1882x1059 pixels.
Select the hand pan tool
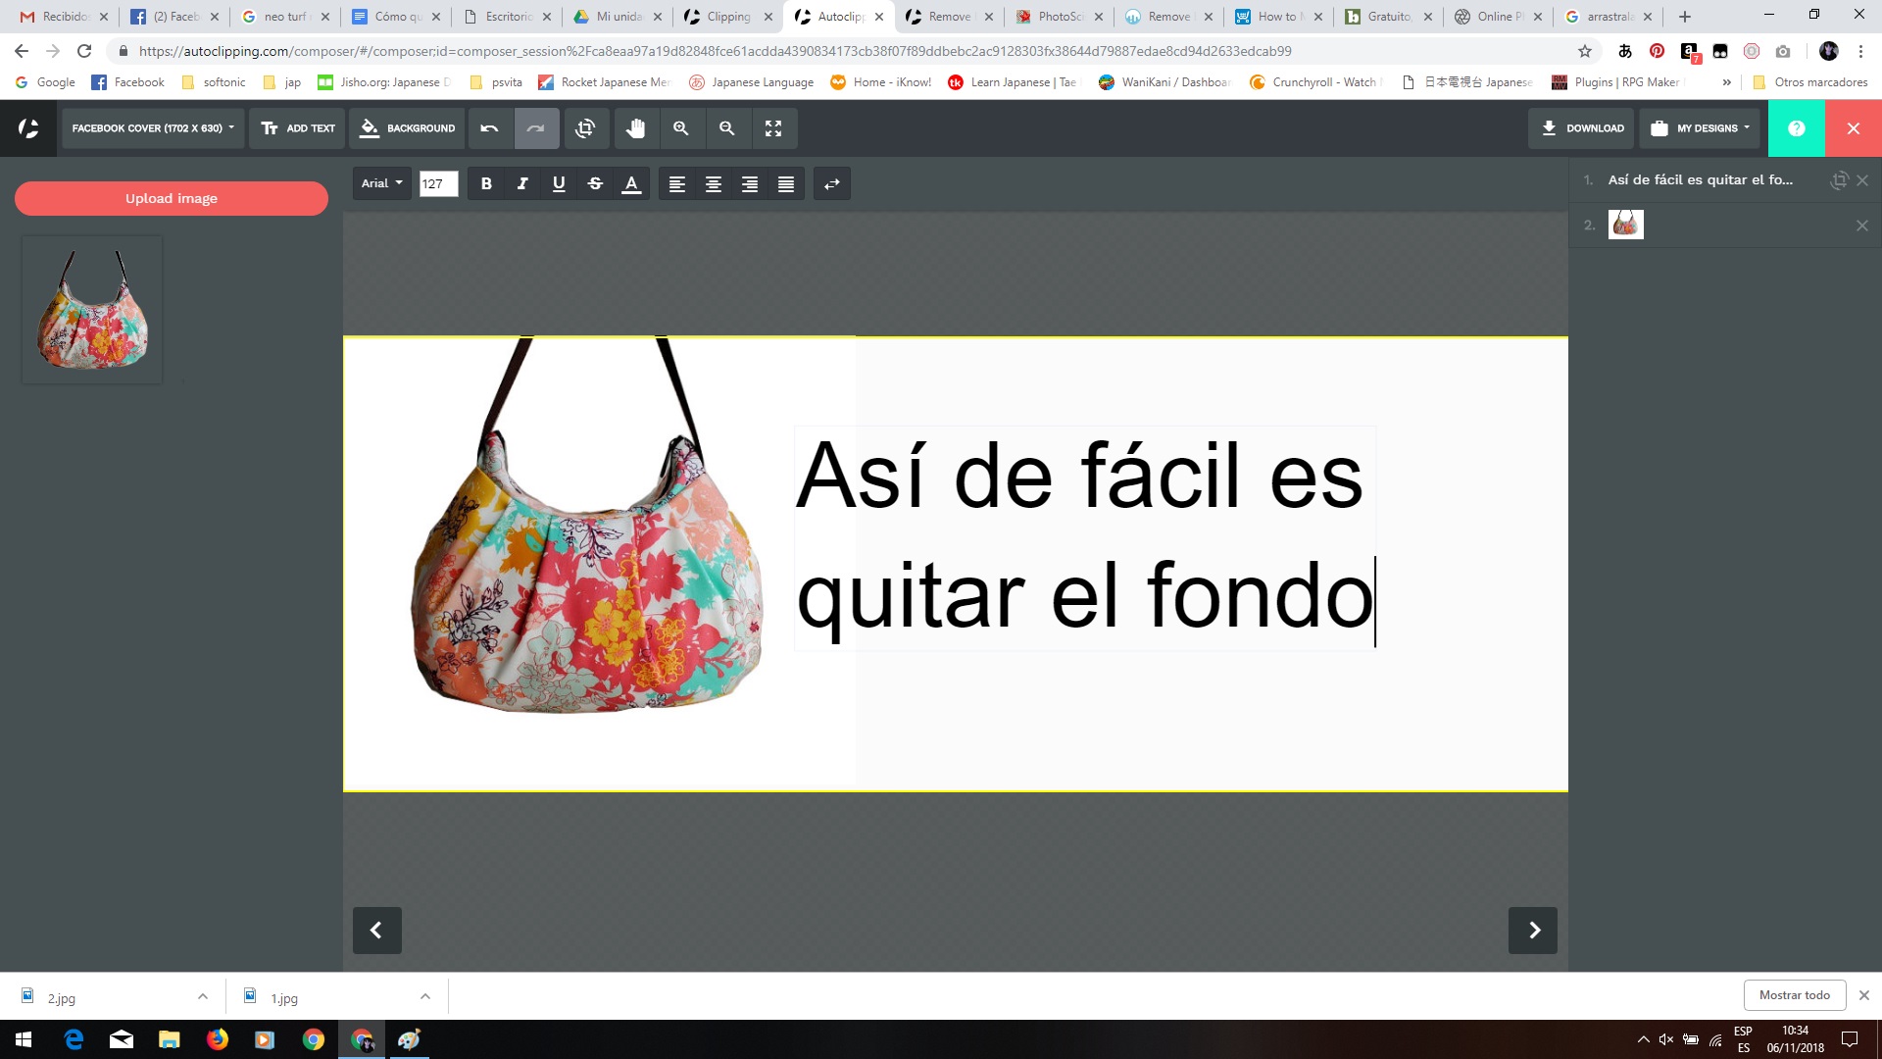[x=636, y=128]
